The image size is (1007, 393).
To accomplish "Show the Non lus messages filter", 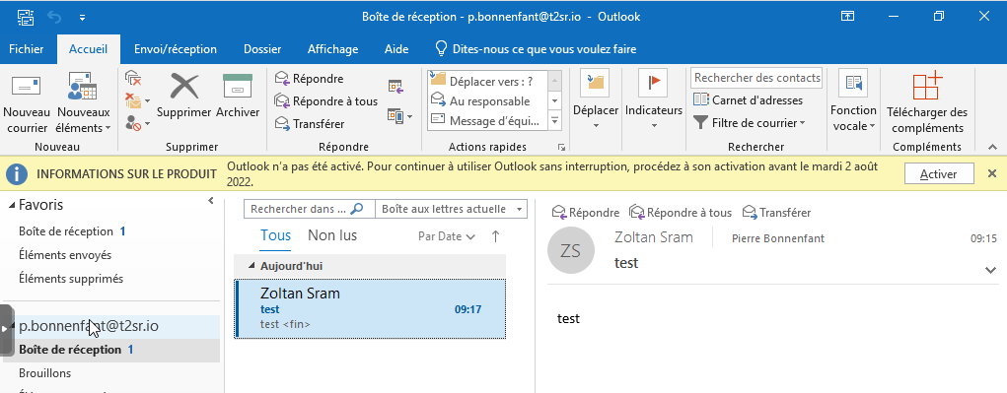I will pyautogui.click(x=332, y=235).
